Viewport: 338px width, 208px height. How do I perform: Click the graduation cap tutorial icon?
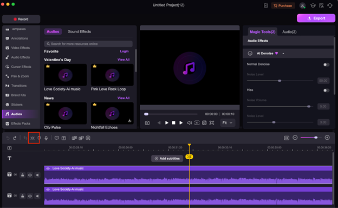pyautogui.click(x=313, y=5)
